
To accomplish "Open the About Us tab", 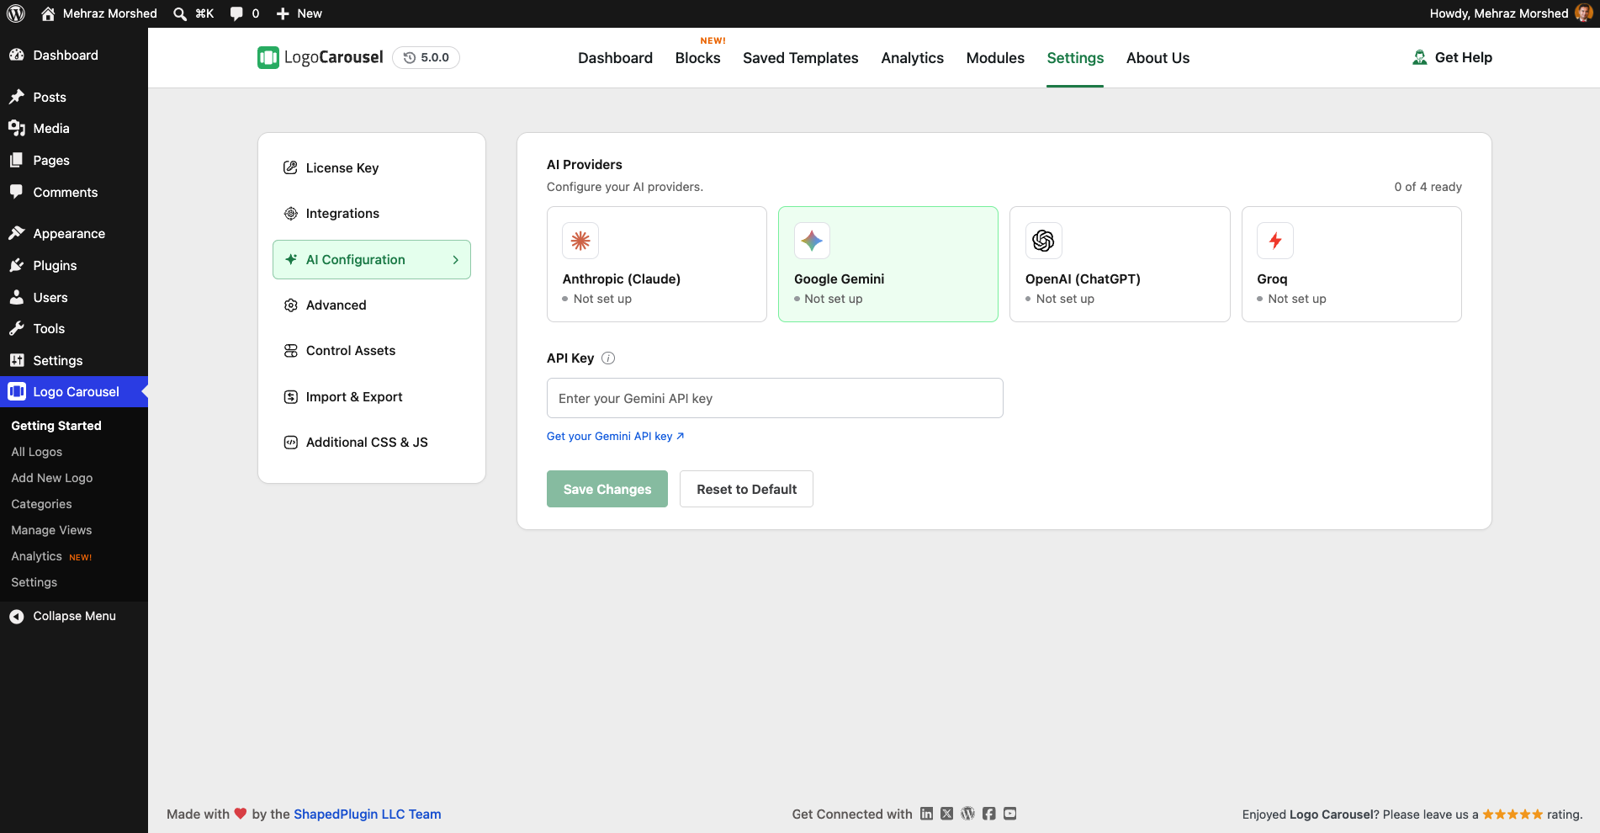I will [x=1158, y=58].
